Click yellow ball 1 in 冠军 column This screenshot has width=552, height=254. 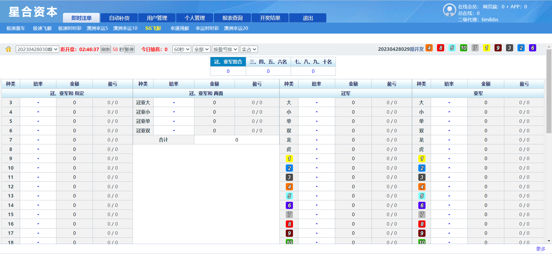289,158
